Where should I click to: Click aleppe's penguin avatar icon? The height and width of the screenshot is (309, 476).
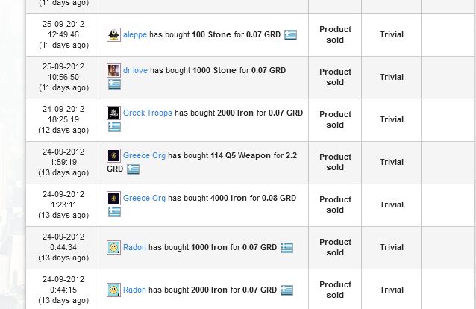point(113,34)
